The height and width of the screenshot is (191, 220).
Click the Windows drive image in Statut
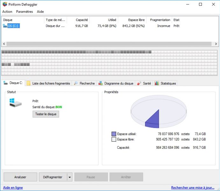15,103
